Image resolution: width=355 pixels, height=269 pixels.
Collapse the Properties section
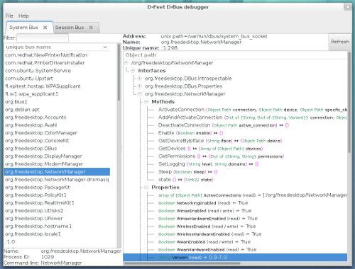point(146,188)
